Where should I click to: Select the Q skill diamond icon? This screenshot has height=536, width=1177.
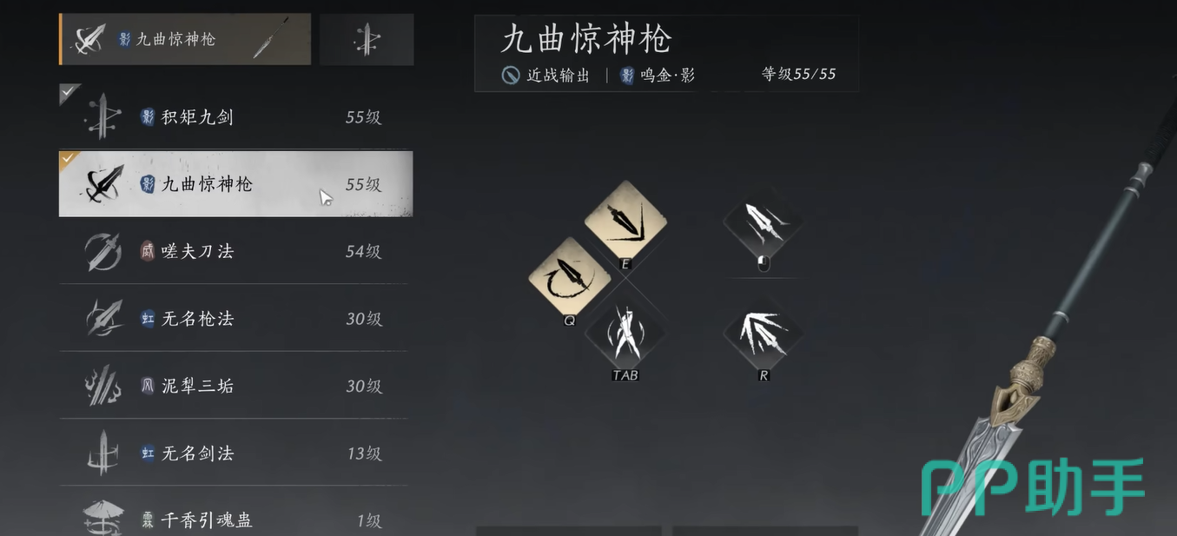pyautogui.click(x=570, y=276)
